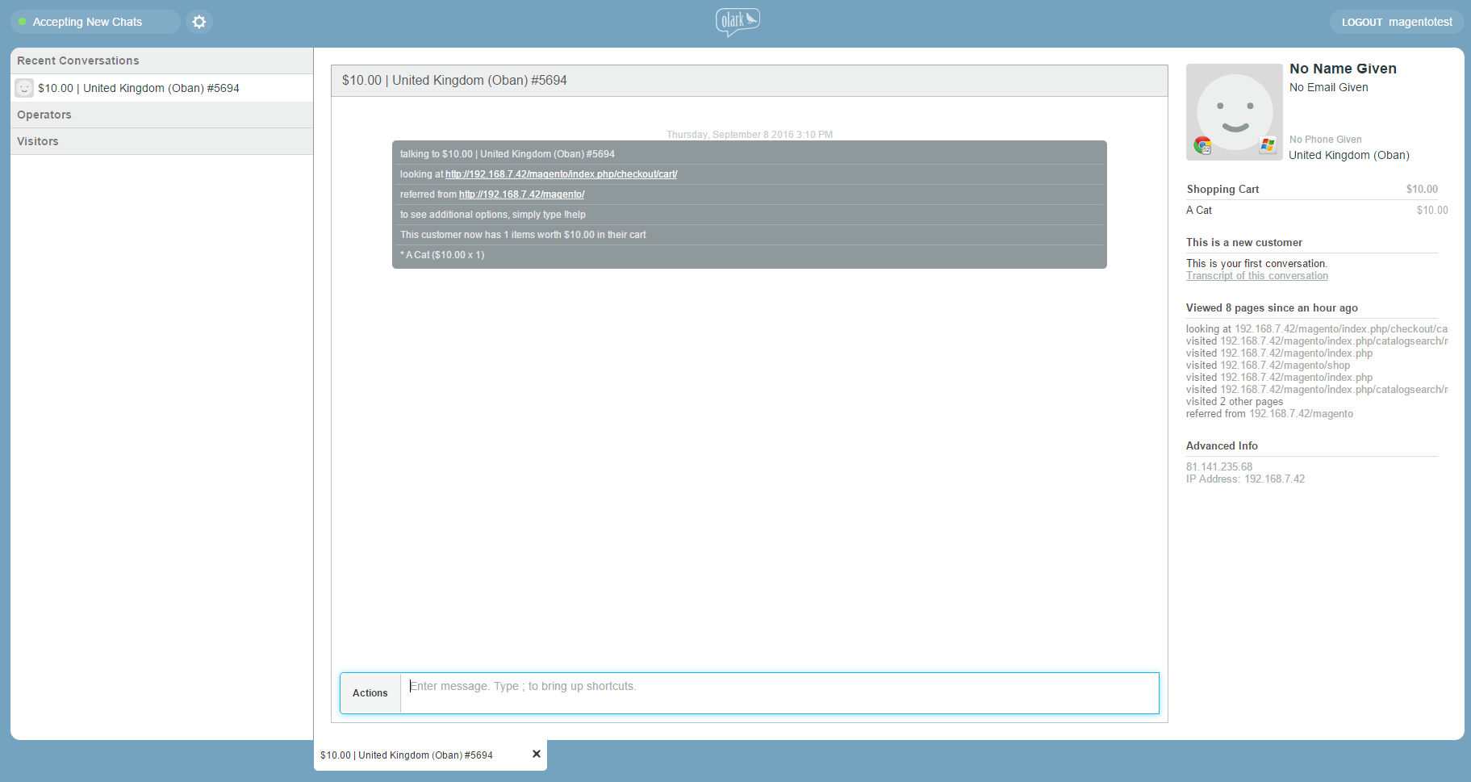
Task: Open the checkout/cart URL link
Action: point(561,174)
